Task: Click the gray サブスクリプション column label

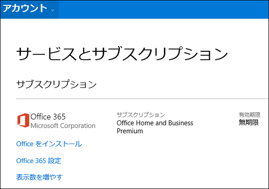Action: pyautogui.click(x=141, y=115)
